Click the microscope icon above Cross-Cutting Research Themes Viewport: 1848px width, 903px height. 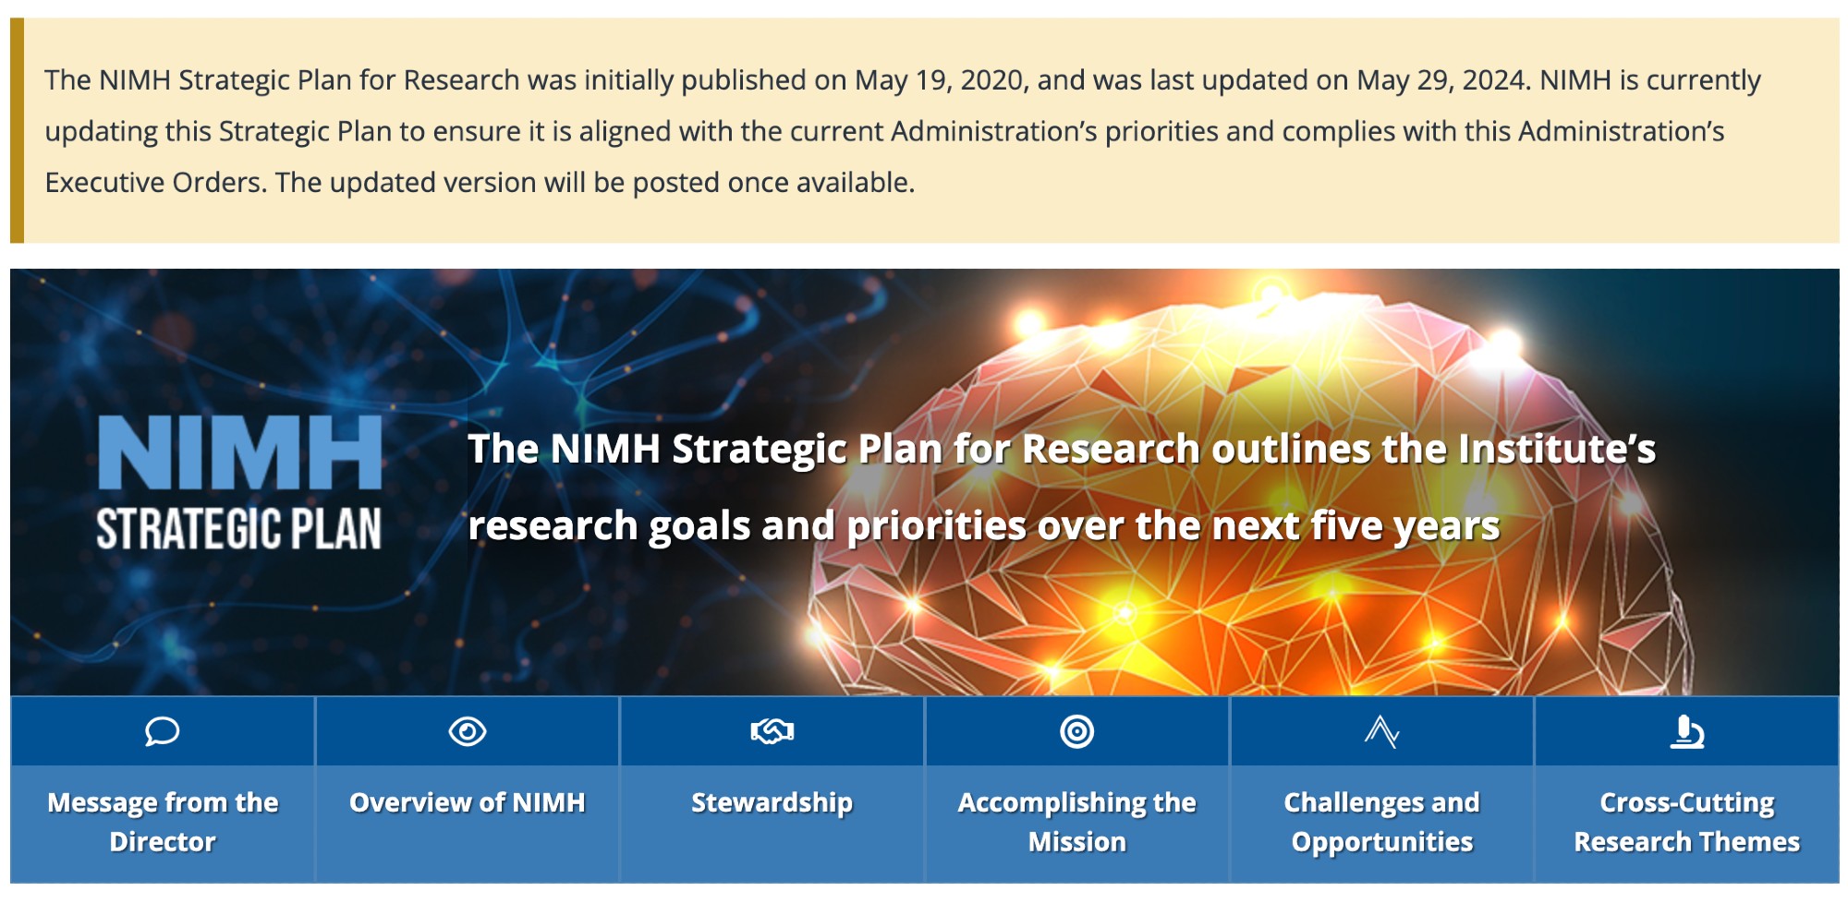click(x=1686, y=731)
